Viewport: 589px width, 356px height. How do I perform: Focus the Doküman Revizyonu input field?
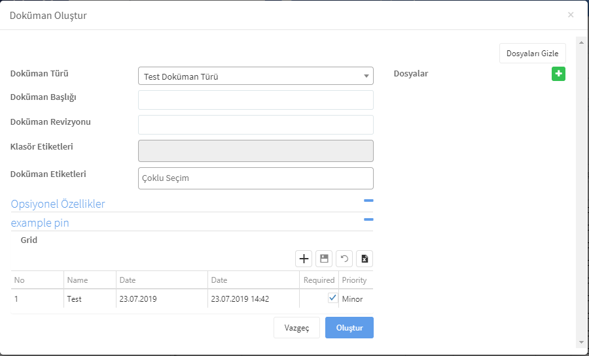click(256, 125)
